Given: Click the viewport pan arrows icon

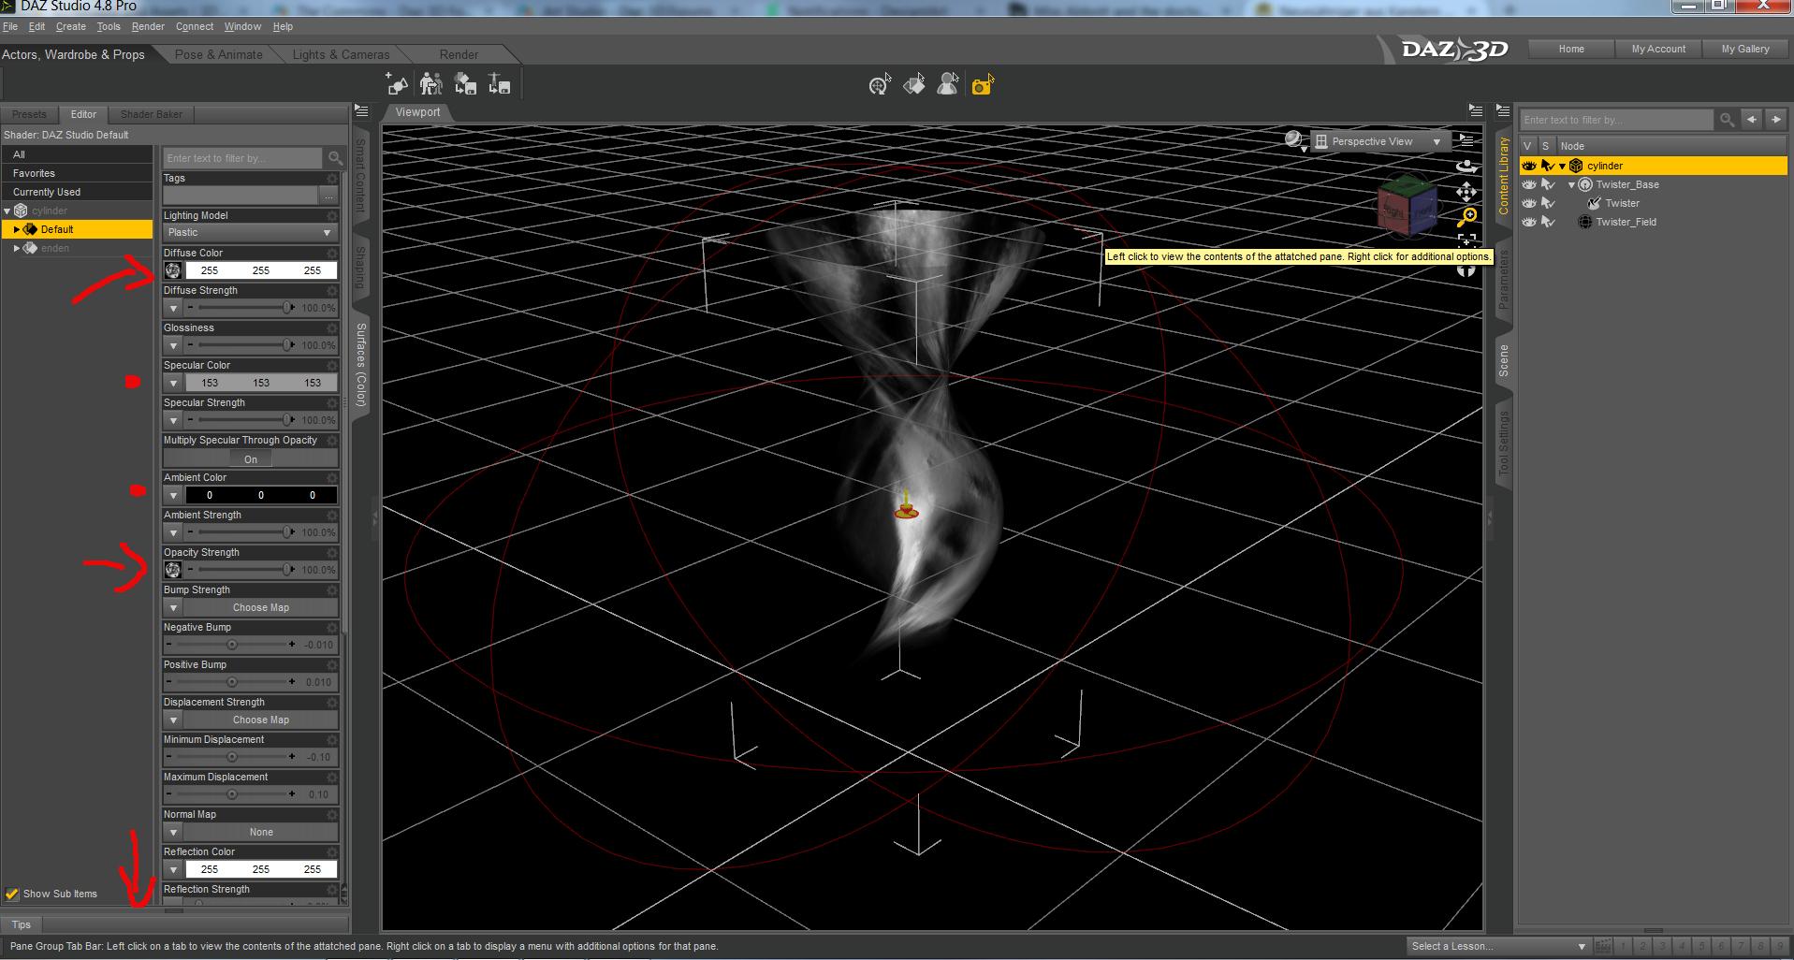Looking at the screenshot, I should (1466, 192).
